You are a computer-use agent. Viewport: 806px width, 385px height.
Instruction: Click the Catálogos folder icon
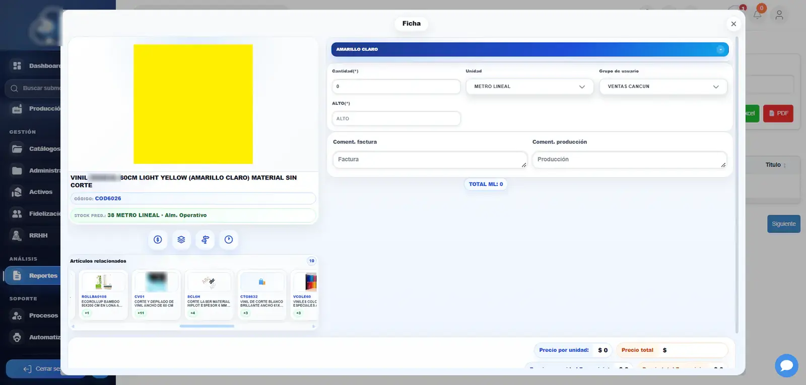(17, 149)
